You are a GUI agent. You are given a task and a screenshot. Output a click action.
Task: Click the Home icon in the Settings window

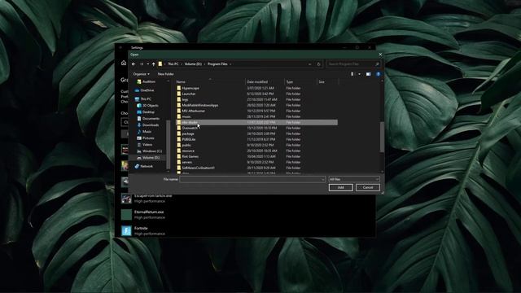click(x=124, y=63)
